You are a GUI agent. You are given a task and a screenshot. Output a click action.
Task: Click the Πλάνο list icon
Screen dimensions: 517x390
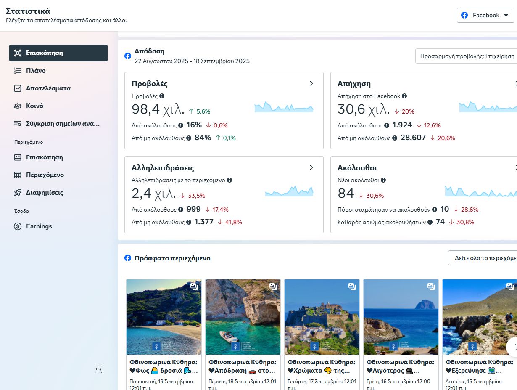(x=18, y=71)
